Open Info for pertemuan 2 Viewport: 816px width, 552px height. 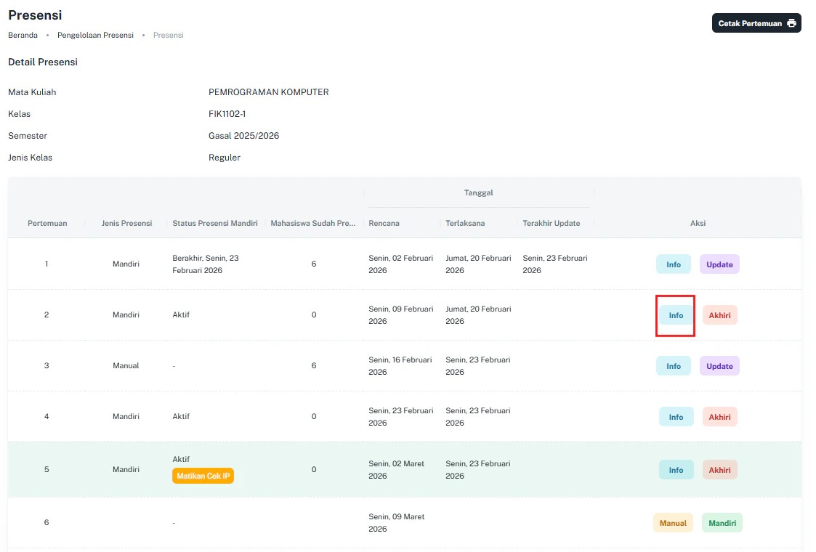click(x=676, y=315)
